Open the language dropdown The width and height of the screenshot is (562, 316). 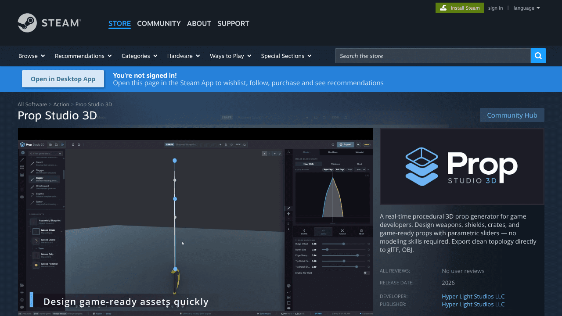526,8
